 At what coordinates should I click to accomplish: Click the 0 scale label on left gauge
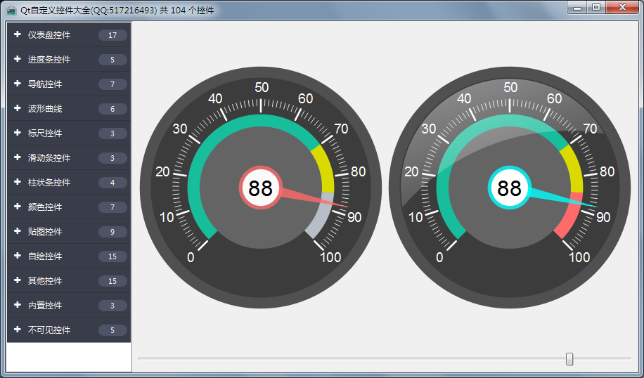pos(191,257)
